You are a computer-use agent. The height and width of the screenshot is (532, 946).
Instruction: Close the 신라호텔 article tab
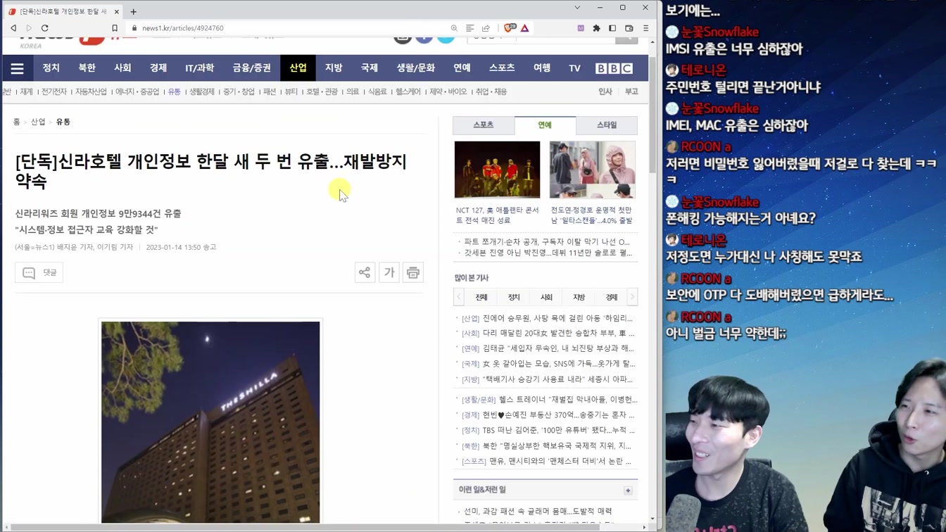coord(117,11)
